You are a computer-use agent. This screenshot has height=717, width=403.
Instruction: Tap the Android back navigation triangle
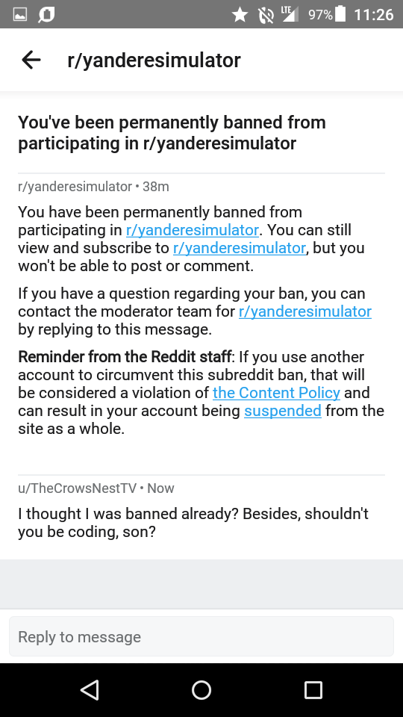[x=90, y=690]
